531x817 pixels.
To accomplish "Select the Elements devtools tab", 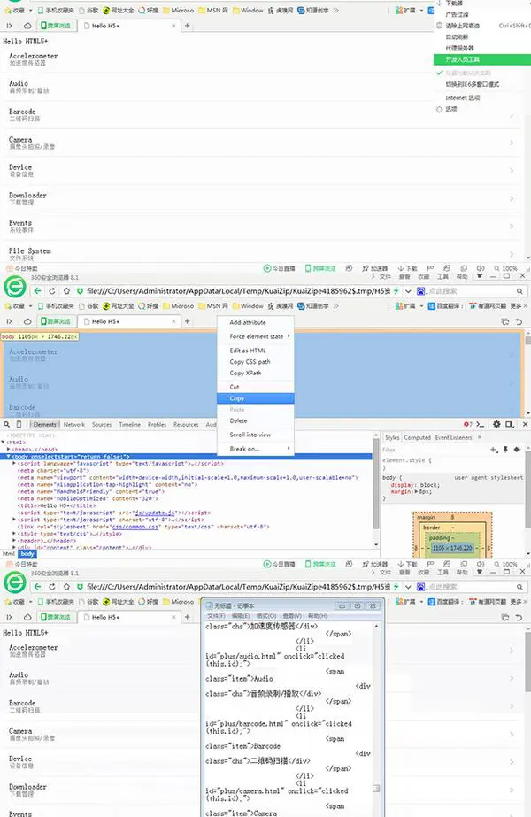I will [45, 425].
